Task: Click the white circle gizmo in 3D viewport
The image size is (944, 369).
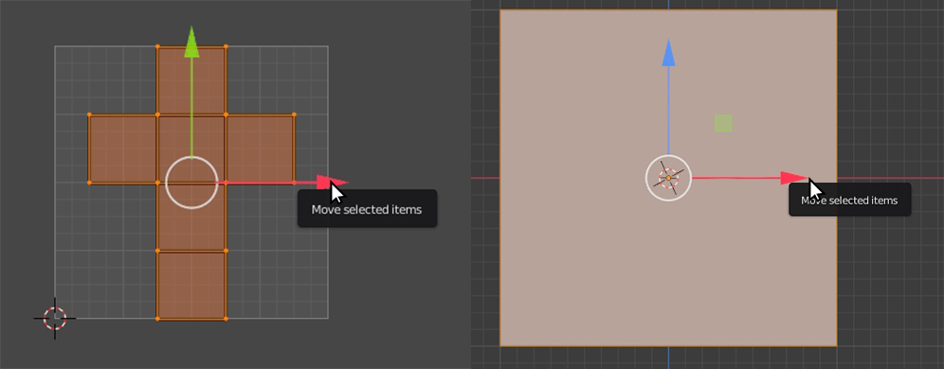Action: tap(668, 178)
